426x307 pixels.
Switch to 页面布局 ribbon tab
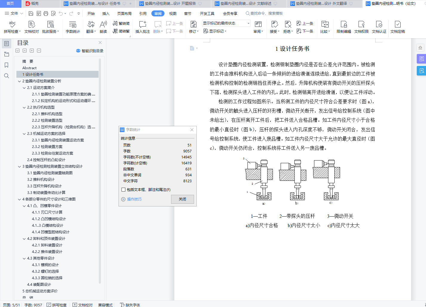[124, 13]
